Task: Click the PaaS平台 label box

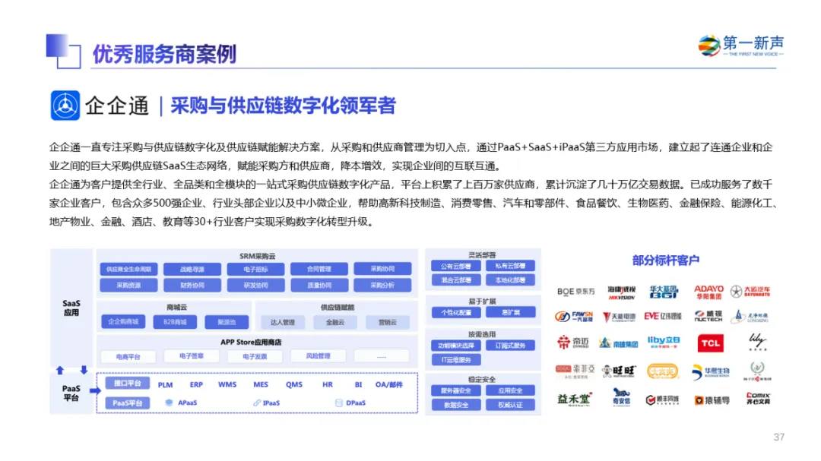Action: pyautogui.click(x=127, y=403)
